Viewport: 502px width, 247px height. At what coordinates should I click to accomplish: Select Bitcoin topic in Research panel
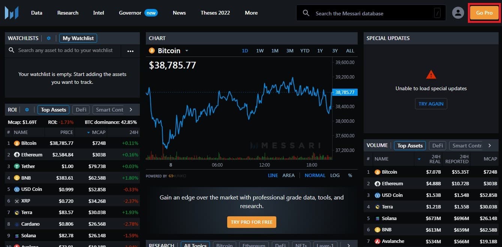225,245
